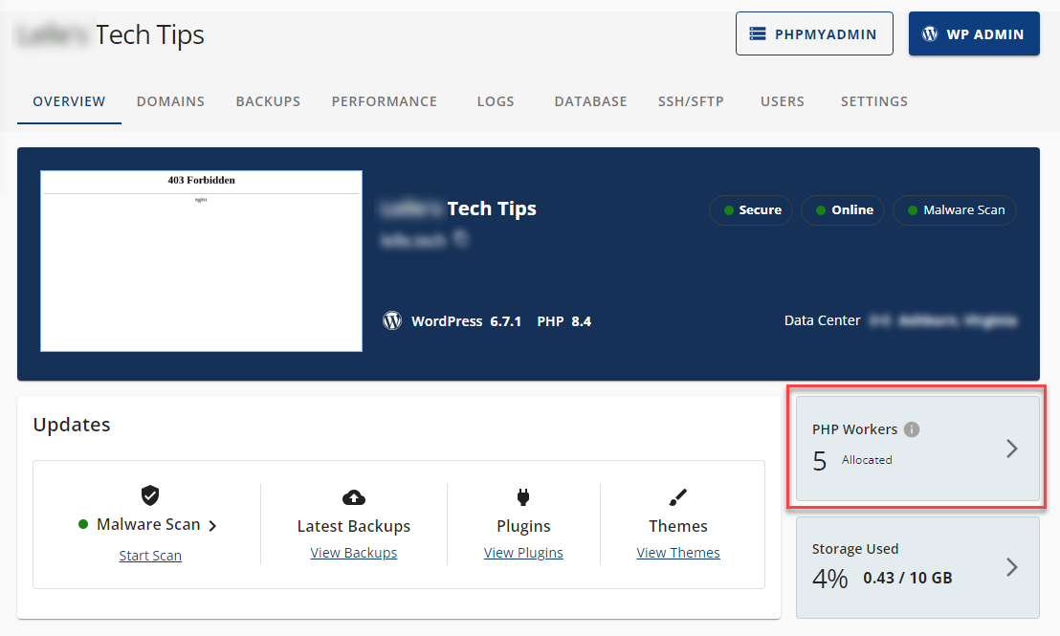
Task: Open the Database tab
Action: pos(590,101)
